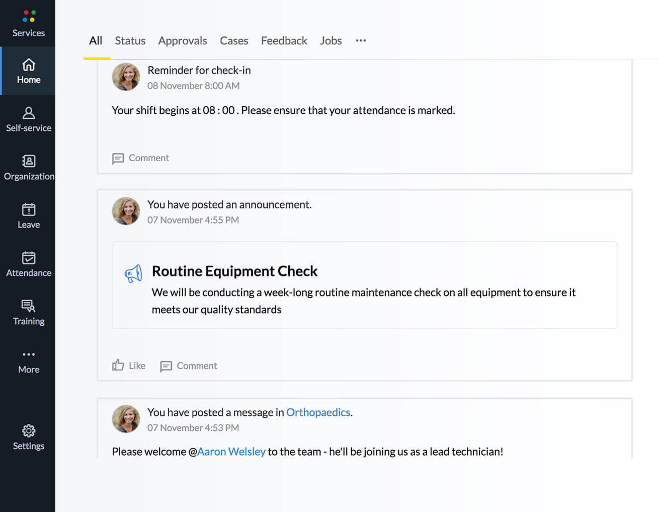Show more feed tabs with ellipsis
Image resolution: width=659 pixels, height=512 pixels.
point(361,41)
